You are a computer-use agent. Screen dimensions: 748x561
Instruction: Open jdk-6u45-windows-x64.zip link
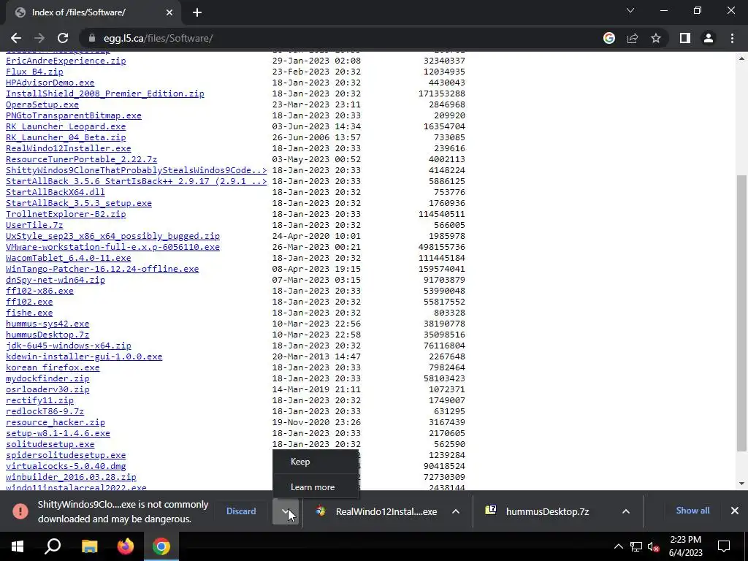[x=68, y=346]
